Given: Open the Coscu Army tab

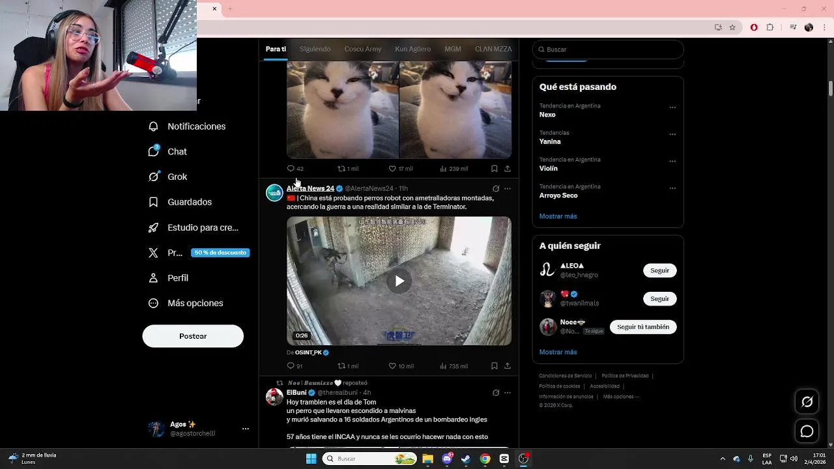Looking at the screenshot, I should tap(363, 49).
